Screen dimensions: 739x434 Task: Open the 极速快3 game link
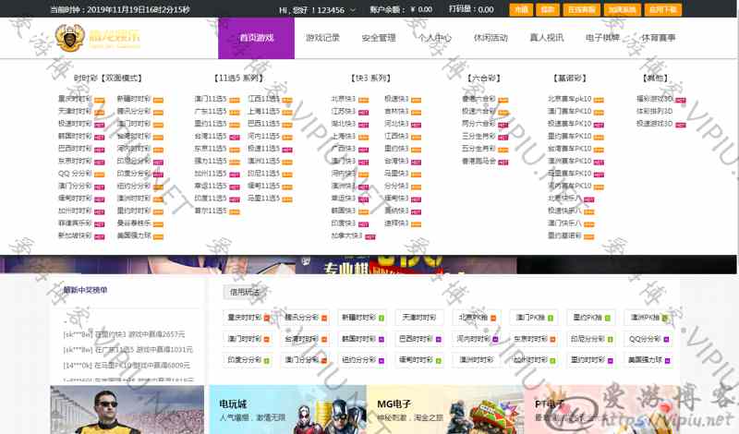pyautogui.click(x=396, y=99)
